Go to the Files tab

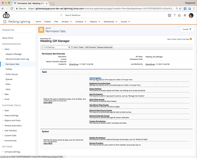56,22
